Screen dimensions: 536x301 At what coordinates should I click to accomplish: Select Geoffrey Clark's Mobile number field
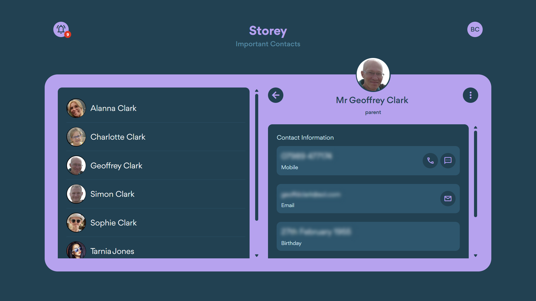335,161
